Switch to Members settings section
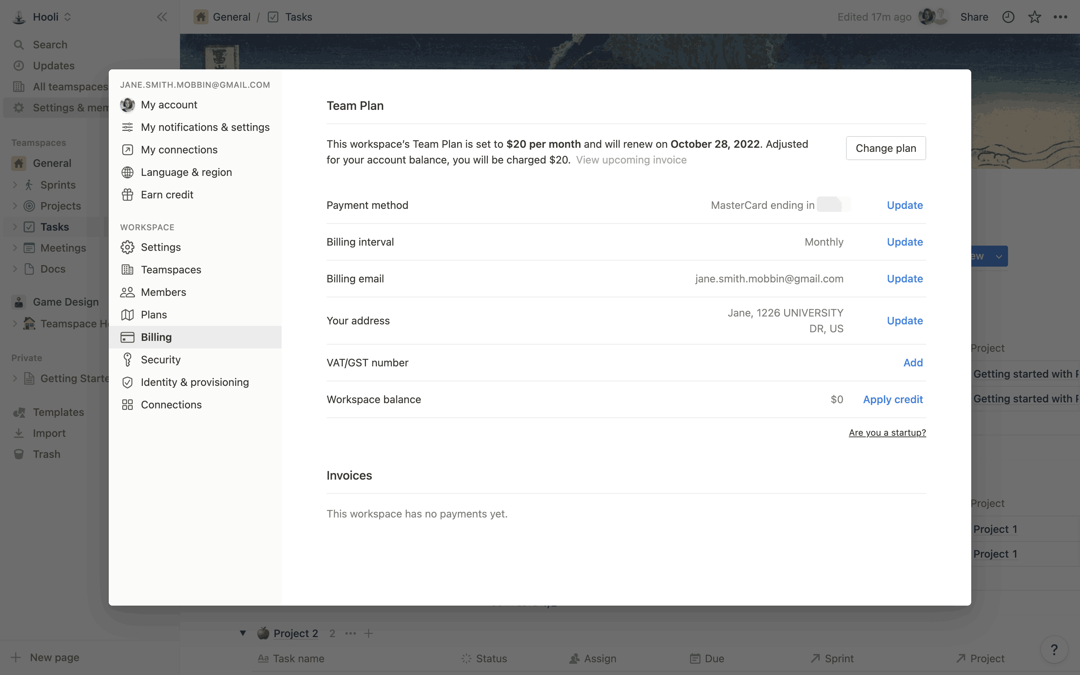The image size is (1080, 675). (x=163, y=292)
